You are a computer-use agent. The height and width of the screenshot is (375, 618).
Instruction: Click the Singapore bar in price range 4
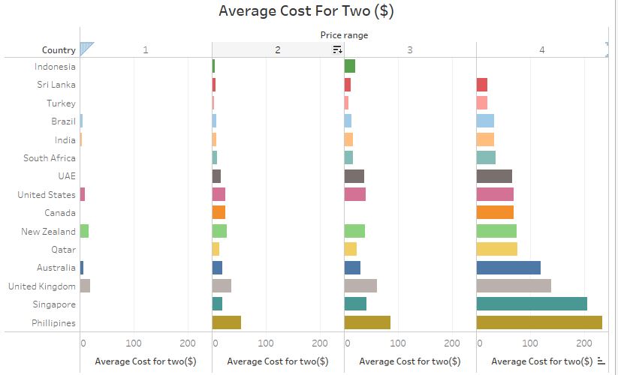532,304
